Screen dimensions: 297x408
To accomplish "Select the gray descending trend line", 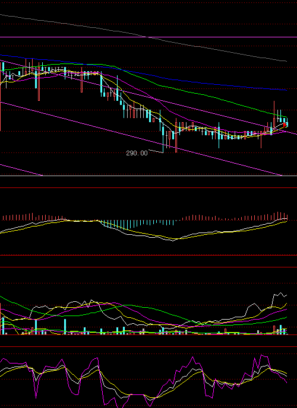I will point(143,37).
